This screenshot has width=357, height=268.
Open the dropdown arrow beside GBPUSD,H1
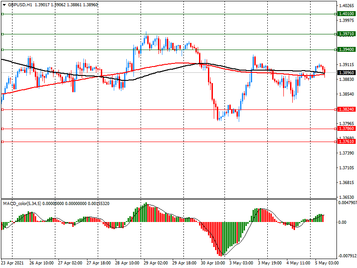4,4
